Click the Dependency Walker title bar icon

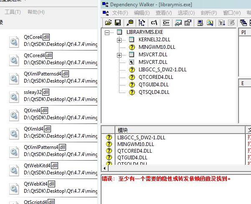point(105,4)
